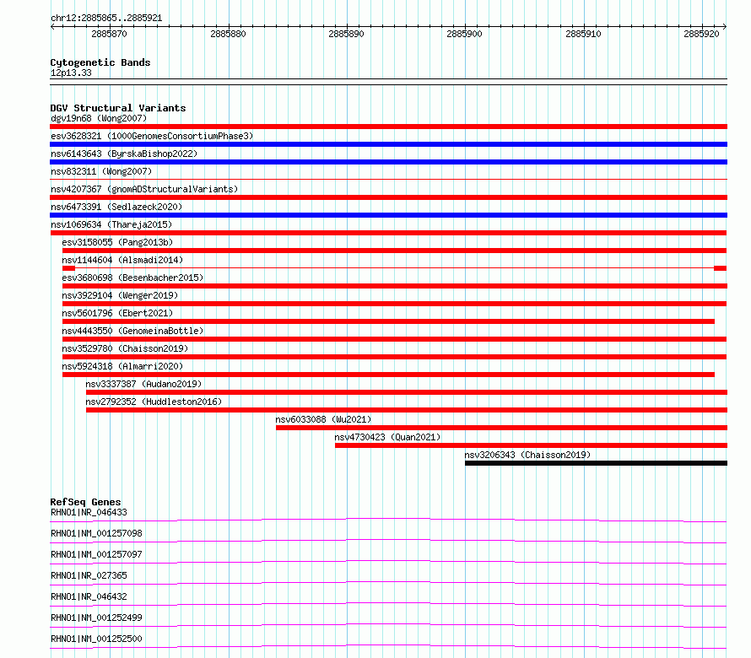Open nsv3337387 (Audano2019) label
This screenshot has width=751, height=658.
143,384
